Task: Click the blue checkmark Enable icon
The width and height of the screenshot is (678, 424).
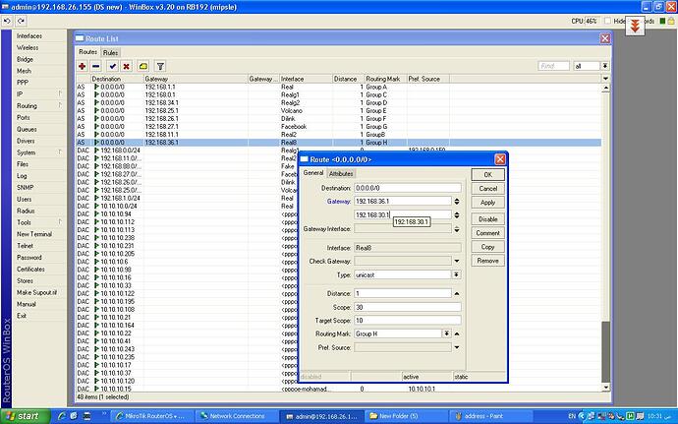Action: tap(113, 66)
